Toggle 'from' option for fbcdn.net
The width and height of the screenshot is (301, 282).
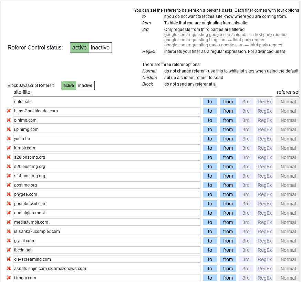point(228,250)
